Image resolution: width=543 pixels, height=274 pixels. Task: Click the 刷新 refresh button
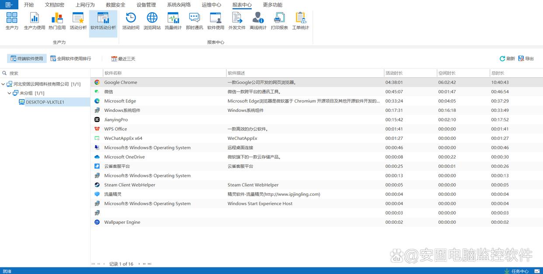507,59
